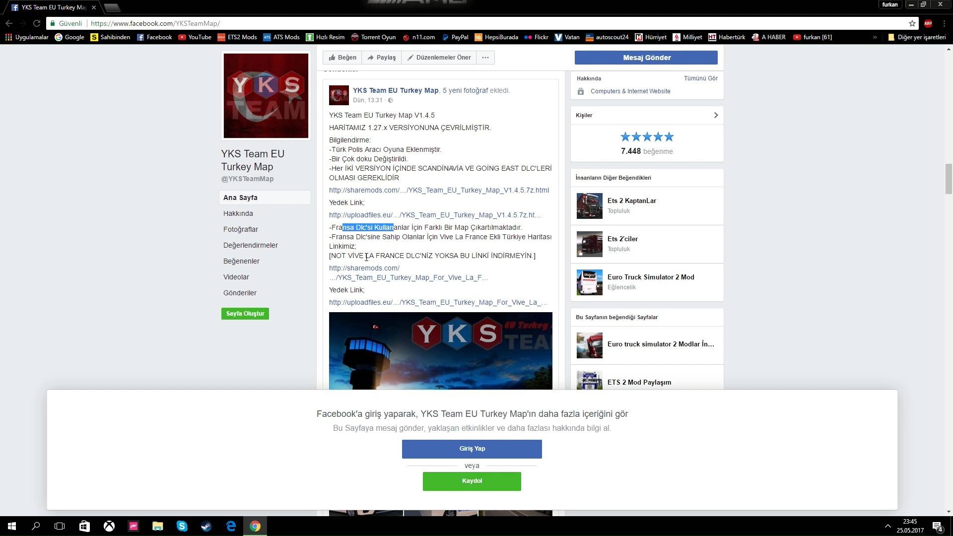This screenshot has width=953, height=536.
Task: Click the address bar URL field
Action: pos(496,23)
